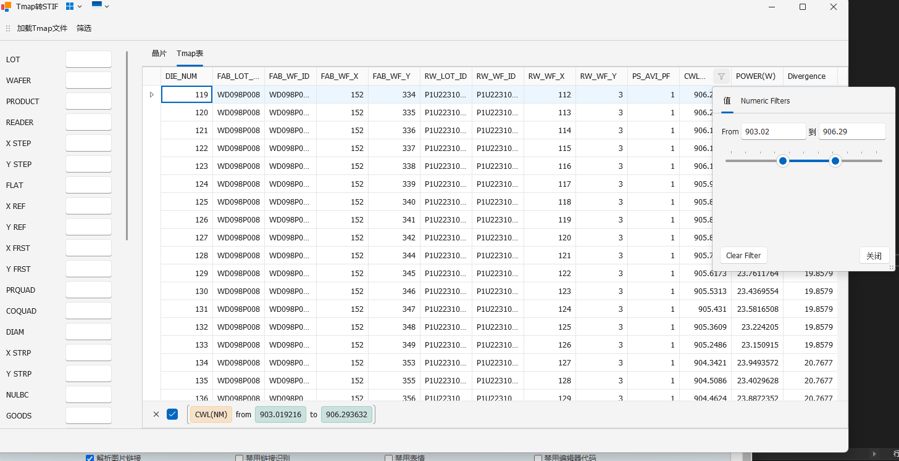899x461 pixels.
Task: Switch to the 晶片 tab
Action: tap(159, 54)
